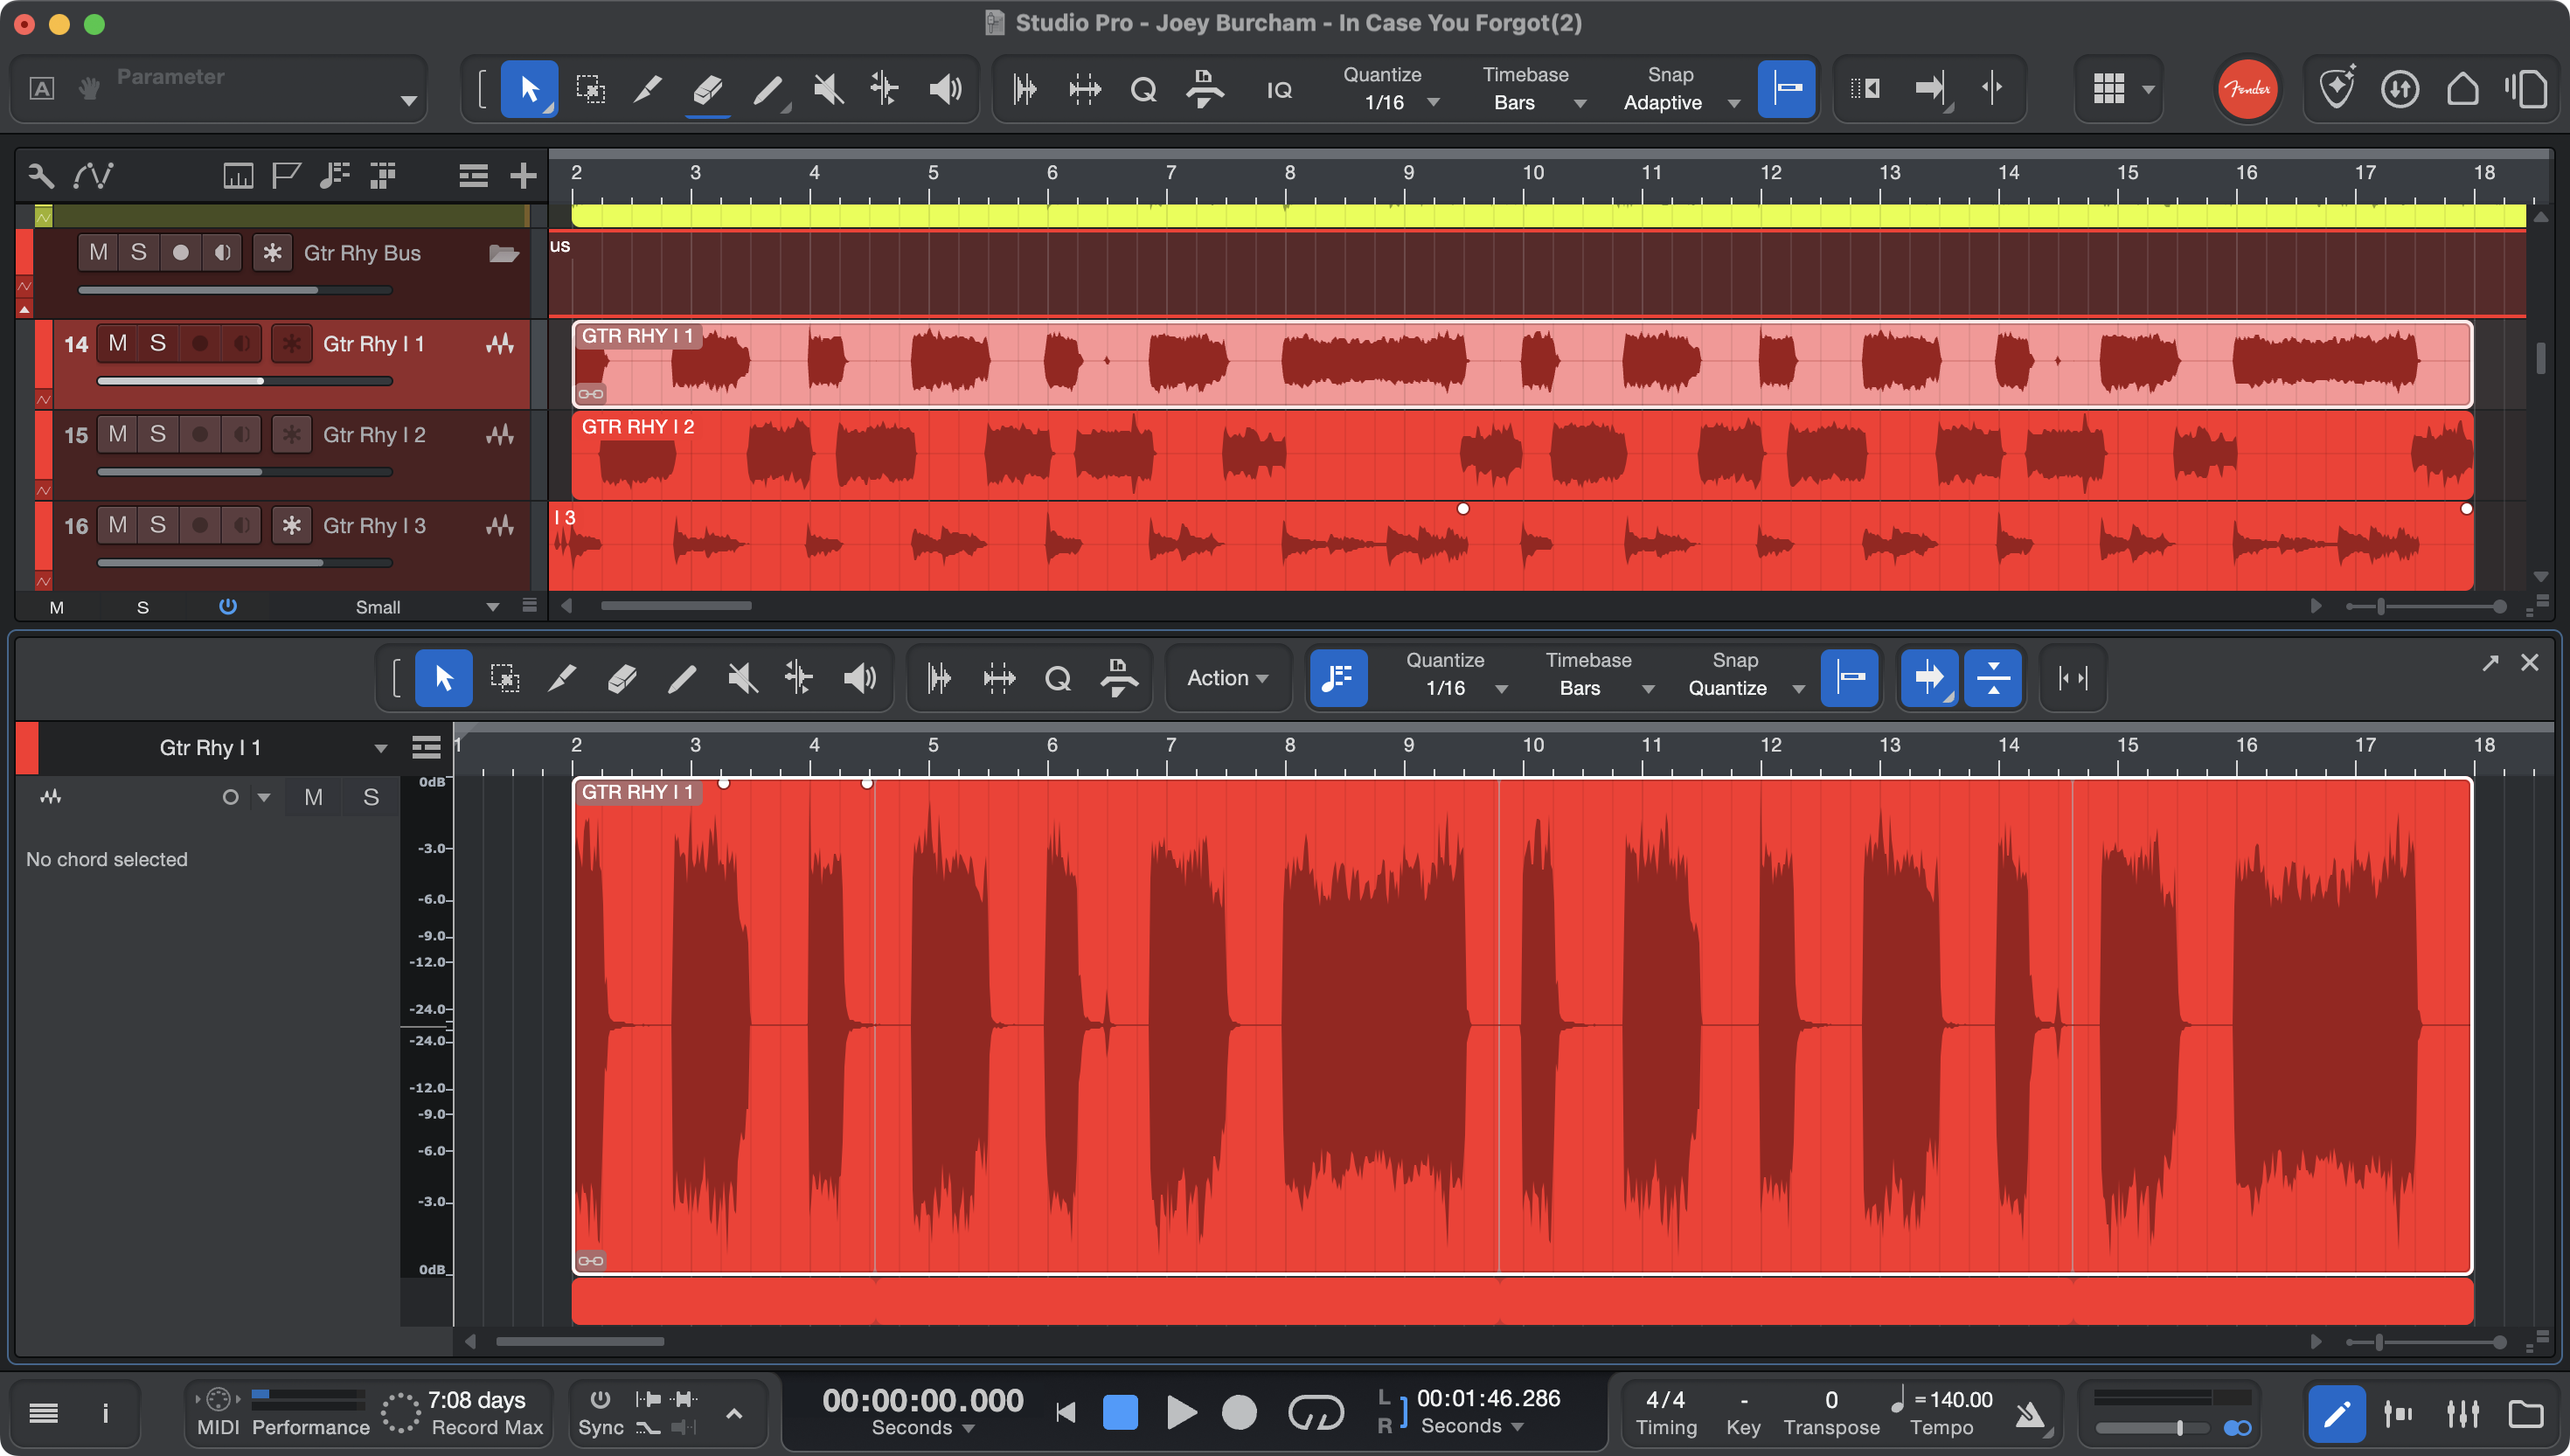
Task: Adjust the Gtr Rhy Bus volume fader
Action: tap(235, 290)
